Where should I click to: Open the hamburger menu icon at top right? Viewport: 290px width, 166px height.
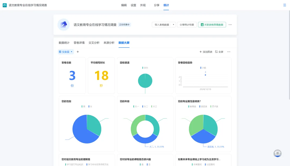click(x=285, y=5)
